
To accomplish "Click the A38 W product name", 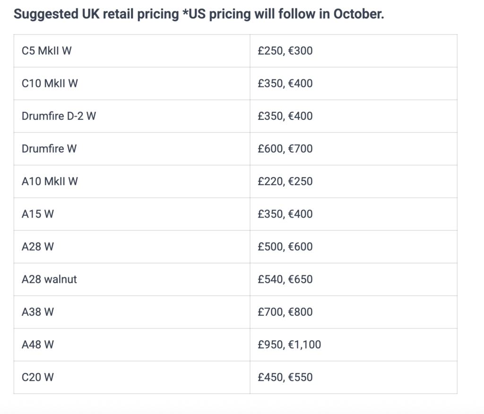I will point(38,312).
